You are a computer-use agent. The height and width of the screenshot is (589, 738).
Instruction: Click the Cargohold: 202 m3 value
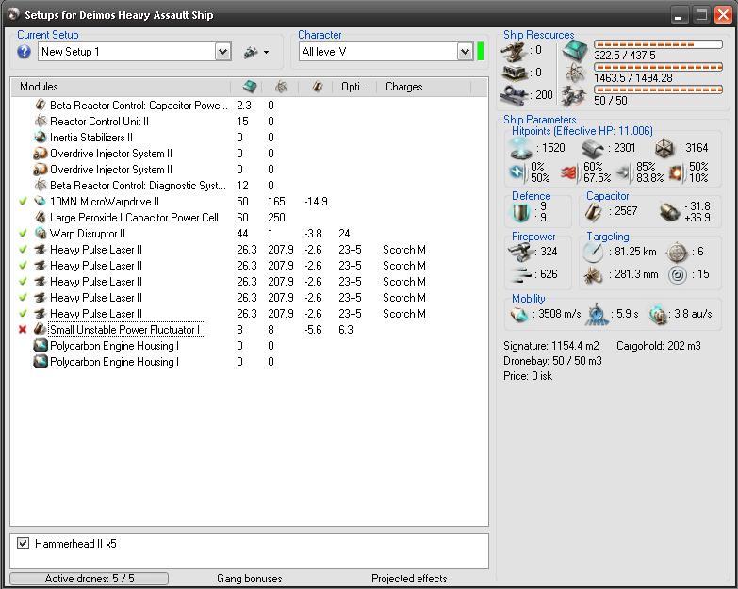point(659,346)
